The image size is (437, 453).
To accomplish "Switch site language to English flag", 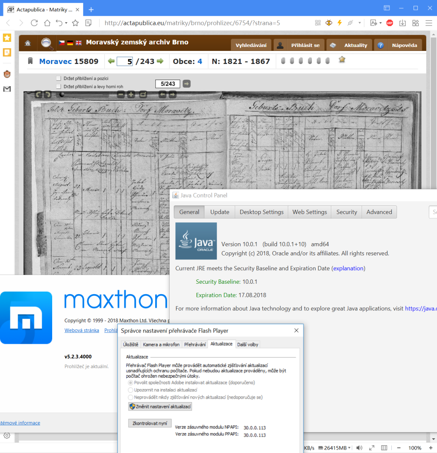I will point(79,43).
